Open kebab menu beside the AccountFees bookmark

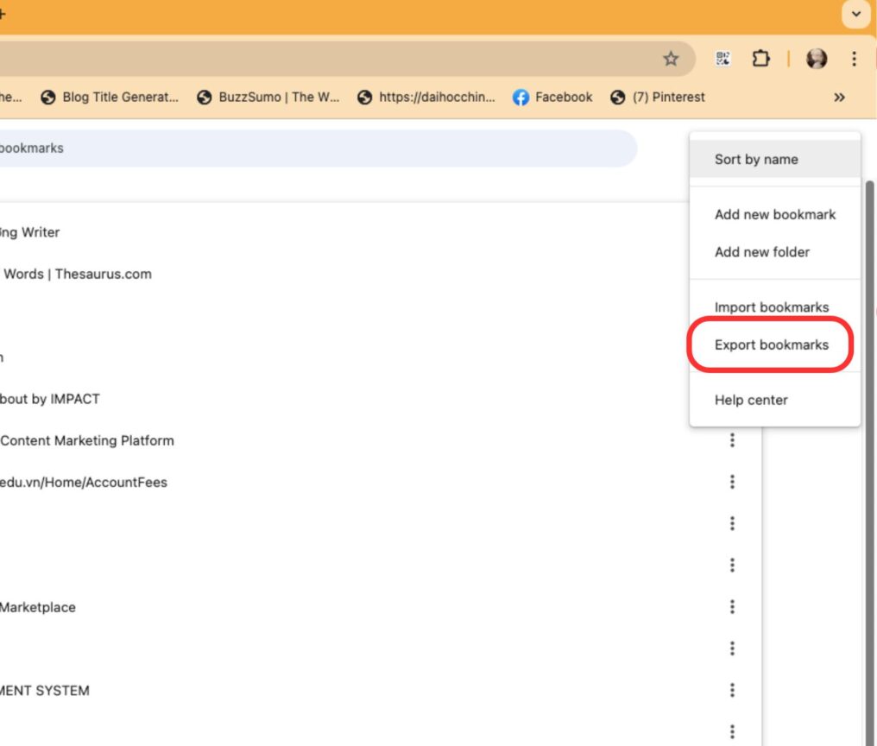[732, 482]
